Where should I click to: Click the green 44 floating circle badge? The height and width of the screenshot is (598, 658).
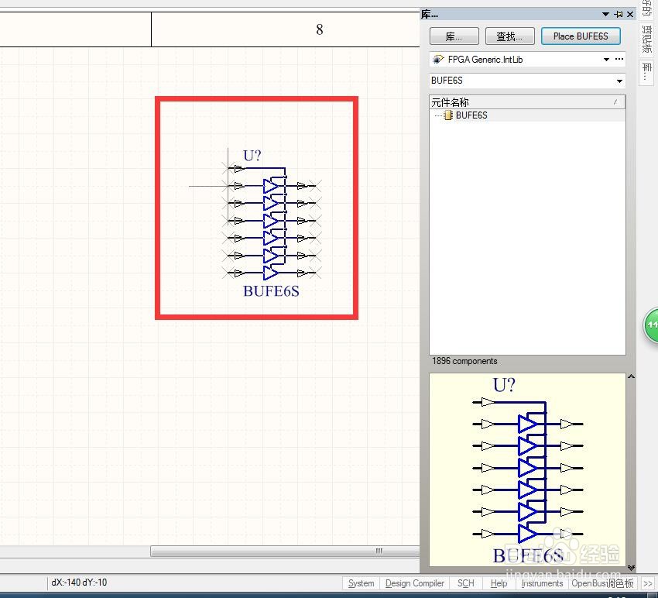pyautogui.click(x=651, y=325)
